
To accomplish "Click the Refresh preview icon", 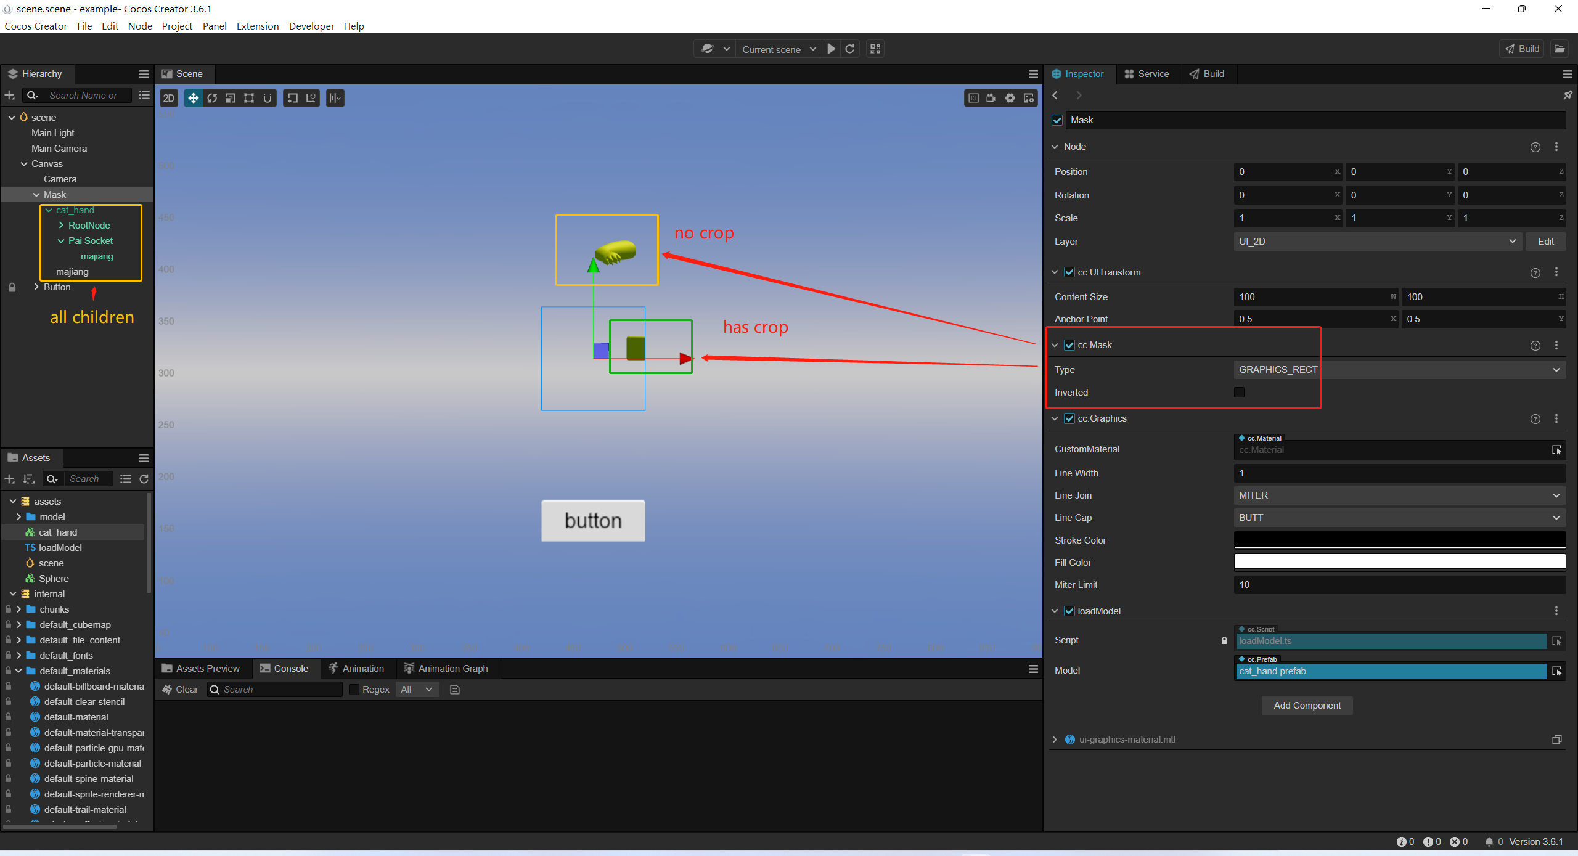I will click(850, 49).
